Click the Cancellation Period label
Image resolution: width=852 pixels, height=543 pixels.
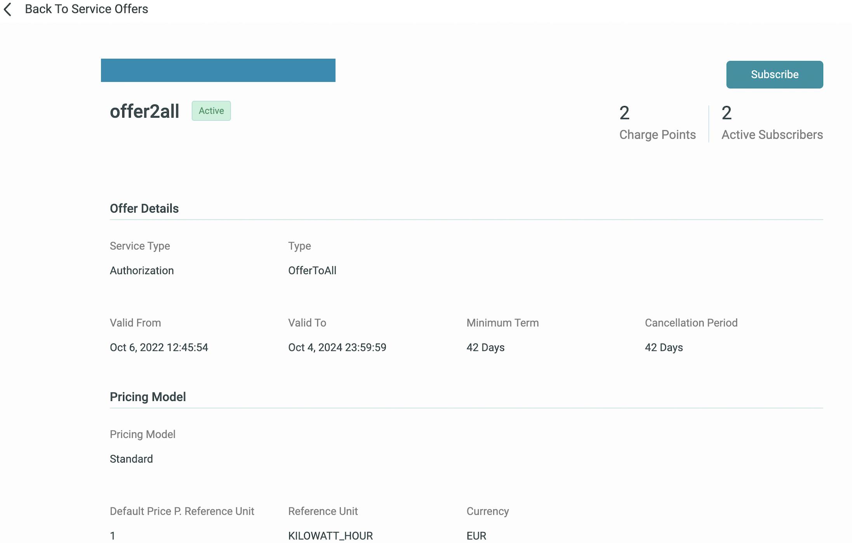click(x=691, y=323)
